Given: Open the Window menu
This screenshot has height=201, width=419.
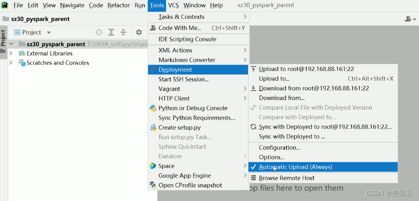Looking at the screenshot, I should click(x=195, y=5).
